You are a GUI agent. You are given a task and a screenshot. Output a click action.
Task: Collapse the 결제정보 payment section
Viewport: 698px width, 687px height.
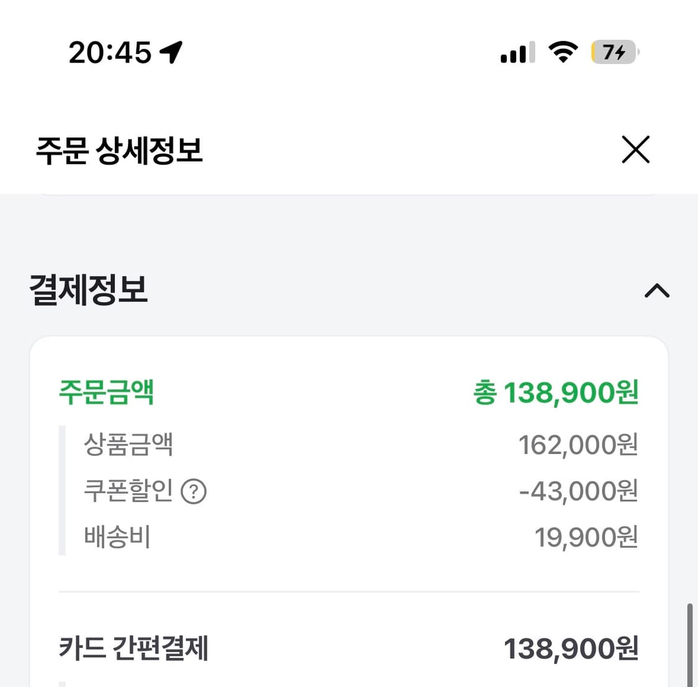655,291
